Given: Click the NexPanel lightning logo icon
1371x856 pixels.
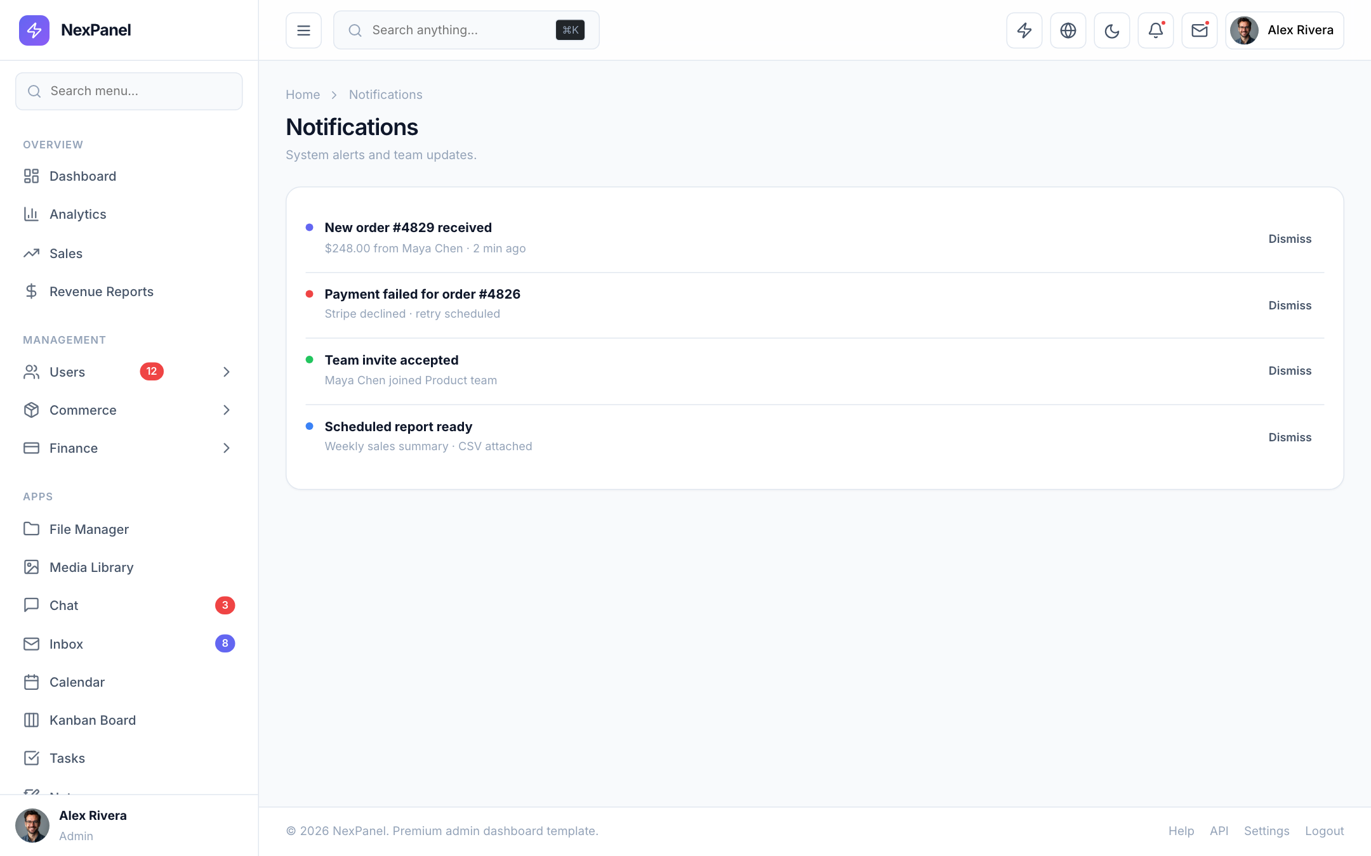Looking at the screenshot, I should coord(34,30).
